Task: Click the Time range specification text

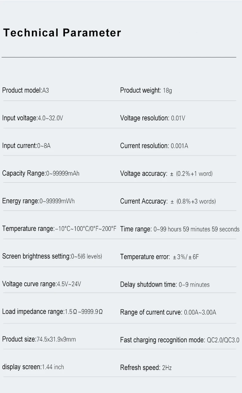Action: click(180, 229)
